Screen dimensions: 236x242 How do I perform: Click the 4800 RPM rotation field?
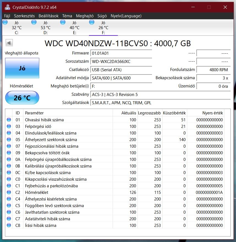pos(213,70)
